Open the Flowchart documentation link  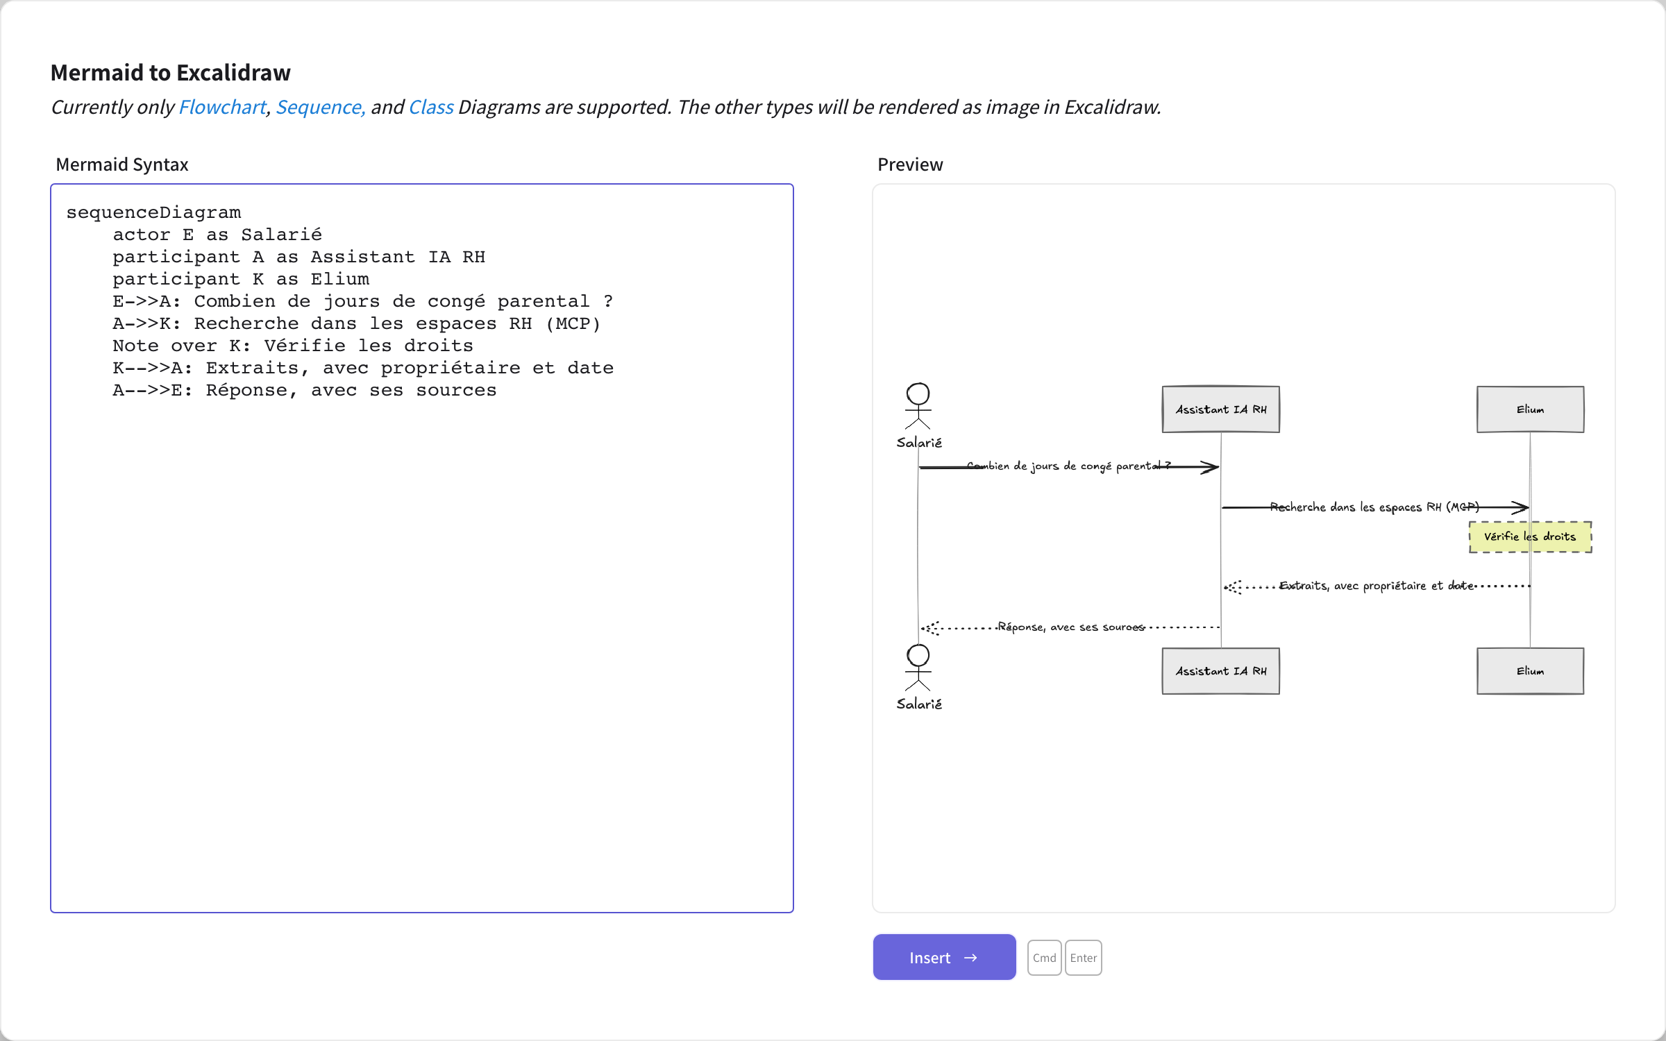pyautogui.click(x=222, y=107)
